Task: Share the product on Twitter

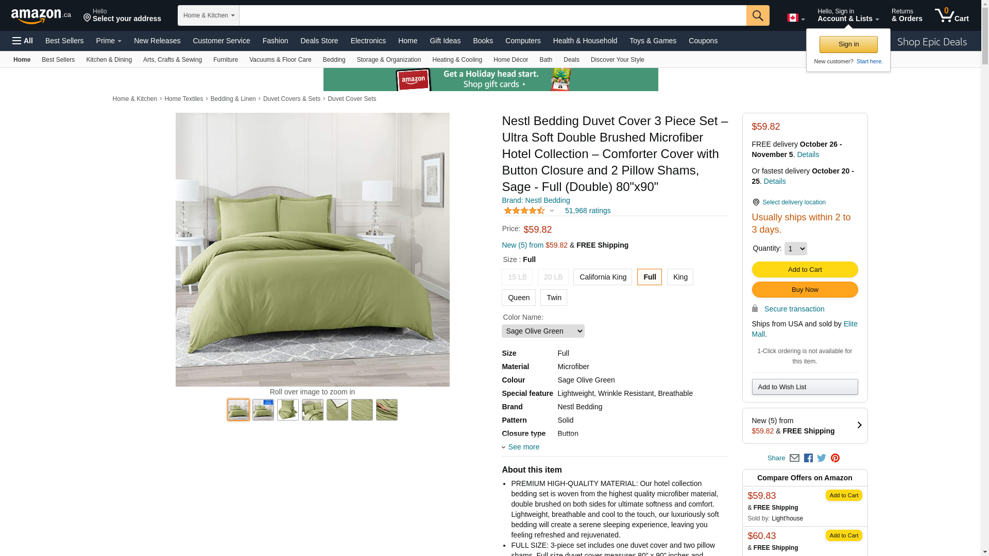Action: (822, 458)
